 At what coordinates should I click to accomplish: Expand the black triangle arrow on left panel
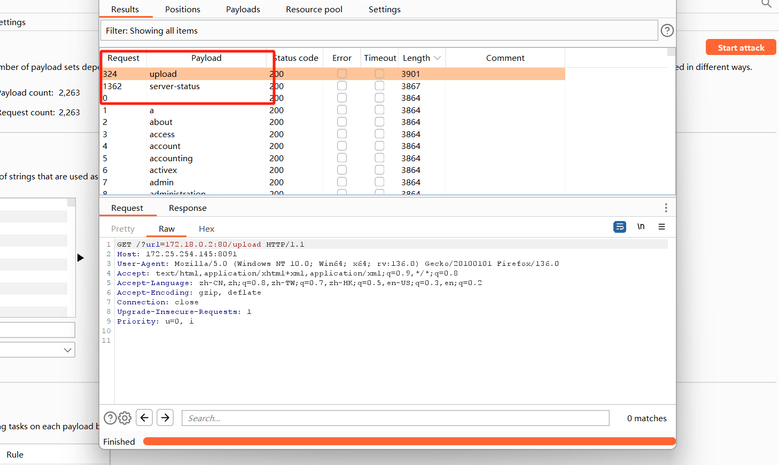pos(80,258)
